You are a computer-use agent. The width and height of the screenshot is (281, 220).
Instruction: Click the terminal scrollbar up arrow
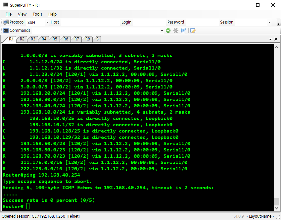[x=276, y=47]
